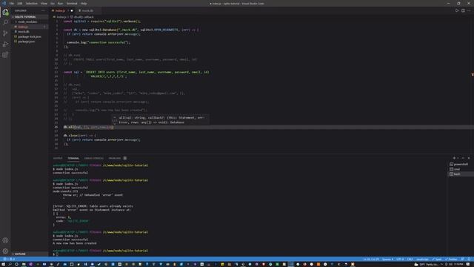
Task: Open Explorer's Views and More Actions ellipsis
Action: (x=43, y=10)
